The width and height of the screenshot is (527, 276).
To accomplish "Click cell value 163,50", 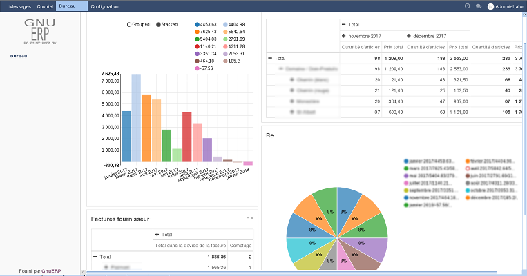I will pyautogui.click(x=461, y=90).
